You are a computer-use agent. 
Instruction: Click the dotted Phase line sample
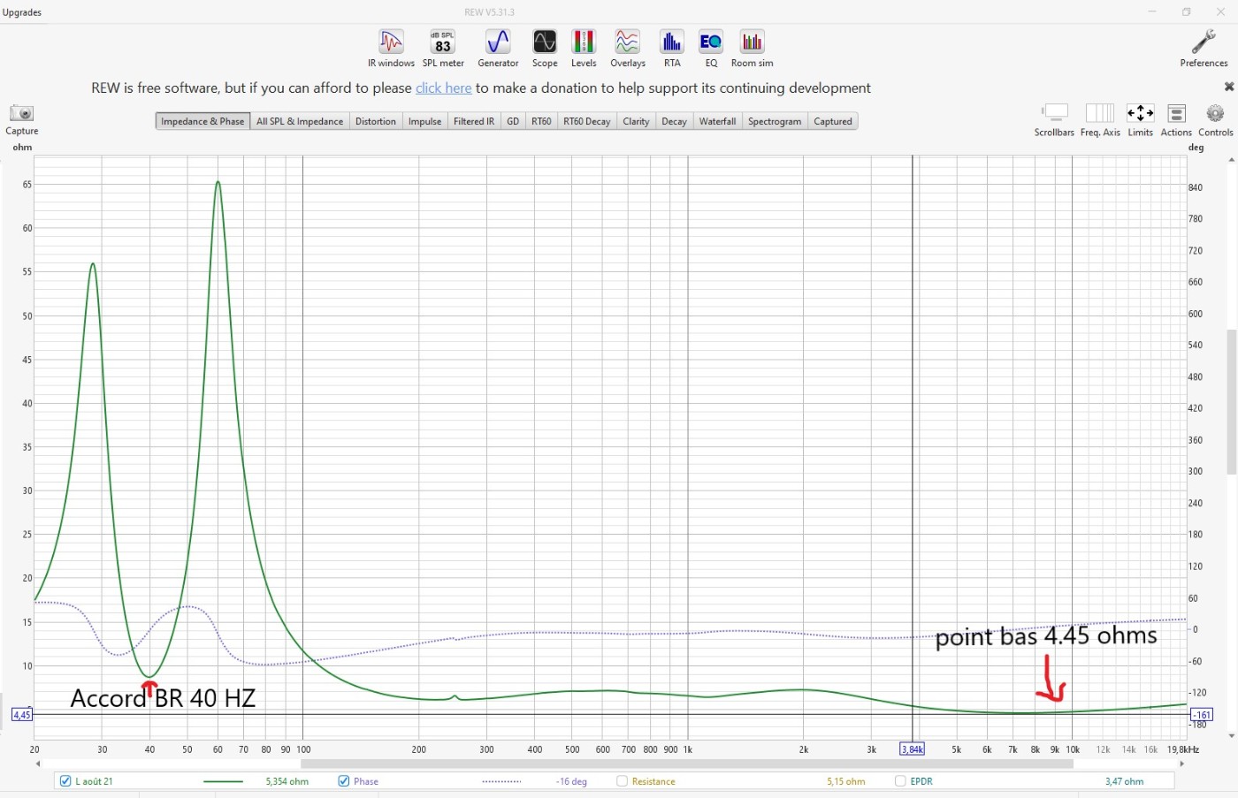click(501, 781)
